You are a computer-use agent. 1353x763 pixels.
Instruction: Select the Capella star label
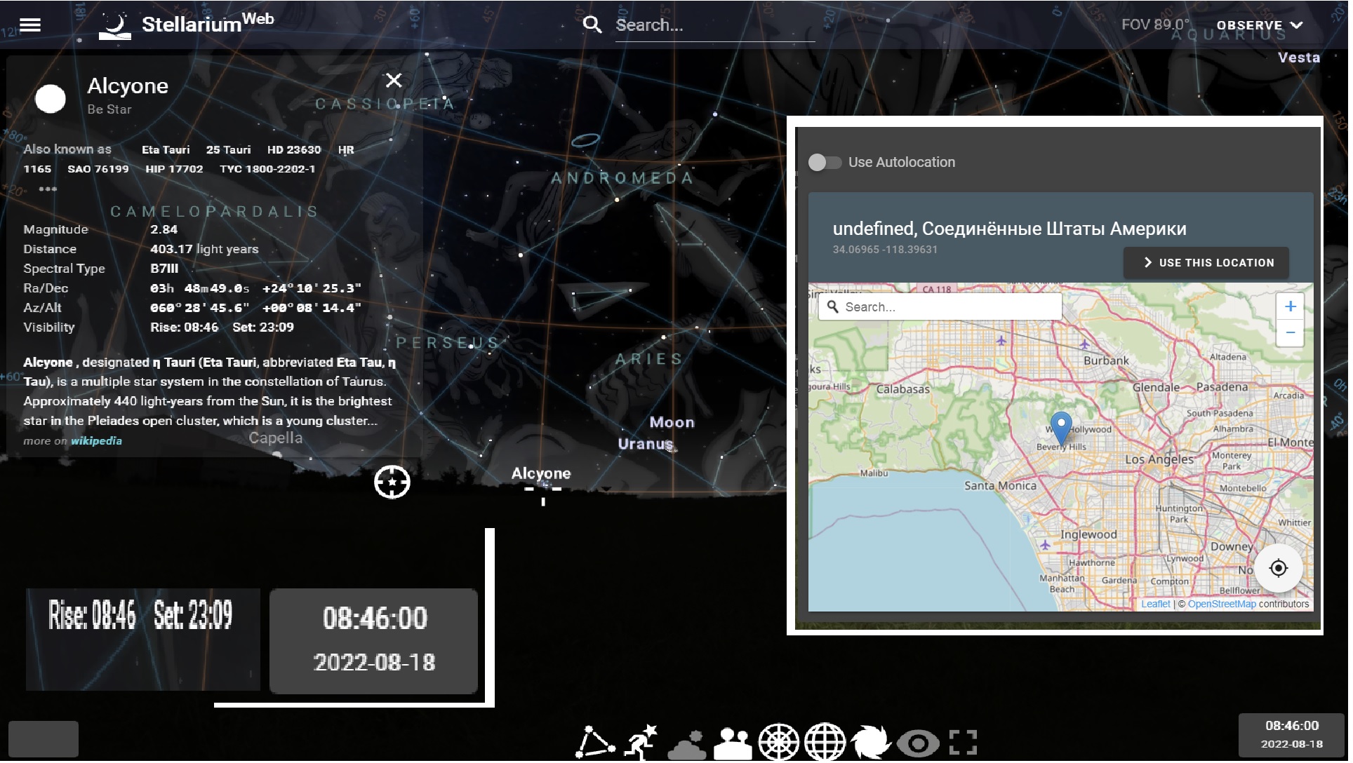coord(276,438)
